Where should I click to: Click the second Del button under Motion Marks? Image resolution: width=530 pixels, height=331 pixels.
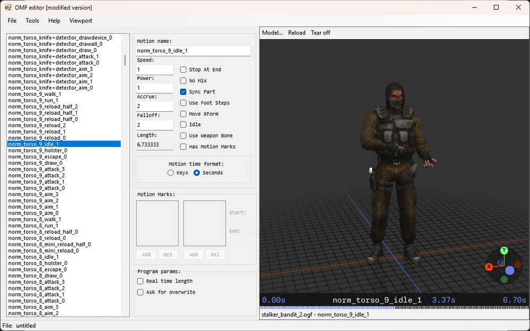point(215,255)
